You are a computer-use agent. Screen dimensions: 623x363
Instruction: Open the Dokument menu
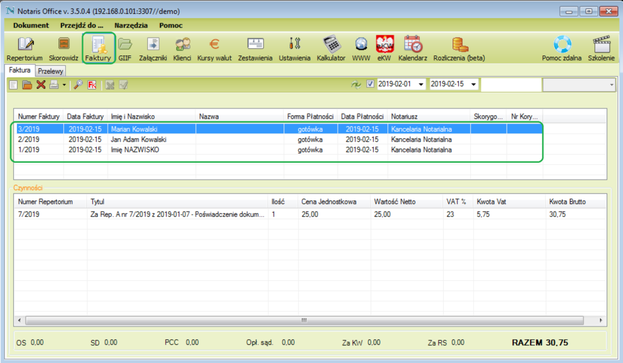pos(31,26)
